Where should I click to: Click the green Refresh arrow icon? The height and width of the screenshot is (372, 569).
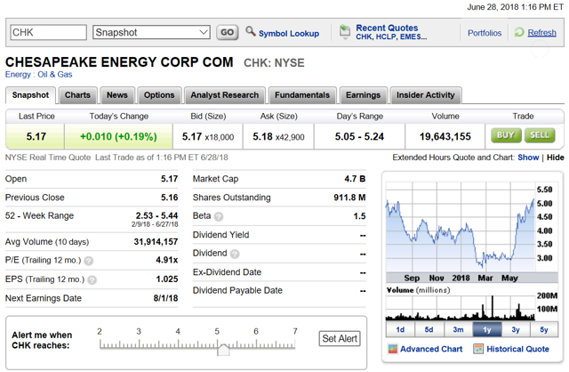(519, 32)
